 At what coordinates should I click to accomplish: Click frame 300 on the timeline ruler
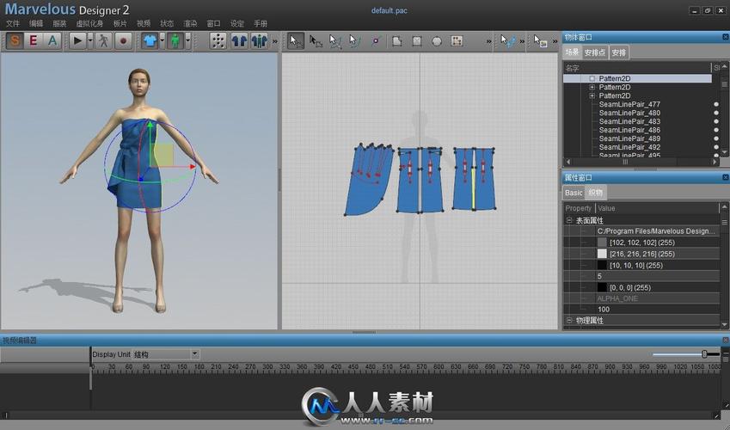[x=267, y=367]
